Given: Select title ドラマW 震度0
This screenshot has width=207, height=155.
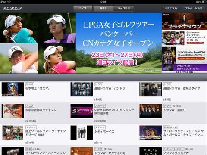Looking at the screenshot, I should pyautogui.click(x=174, y=110).
